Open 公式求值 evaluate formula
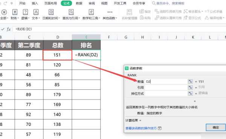This screenshot has width=226, height=139. tap(214, 11)
